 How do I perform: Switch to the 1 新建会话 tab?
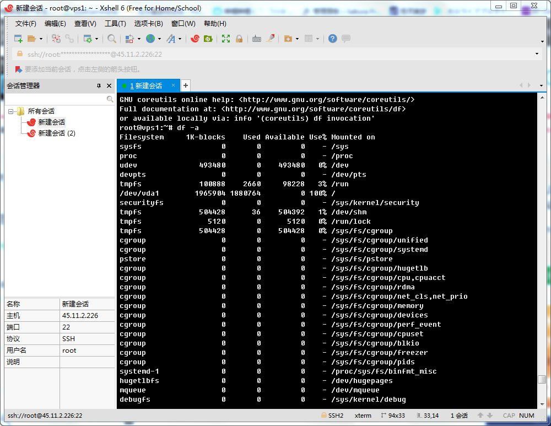[145, 86]
